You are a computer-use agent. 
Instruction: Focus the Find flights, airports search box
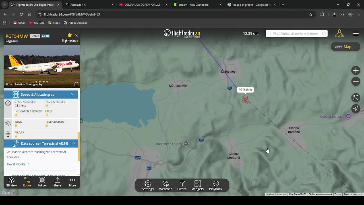point(296,34)
